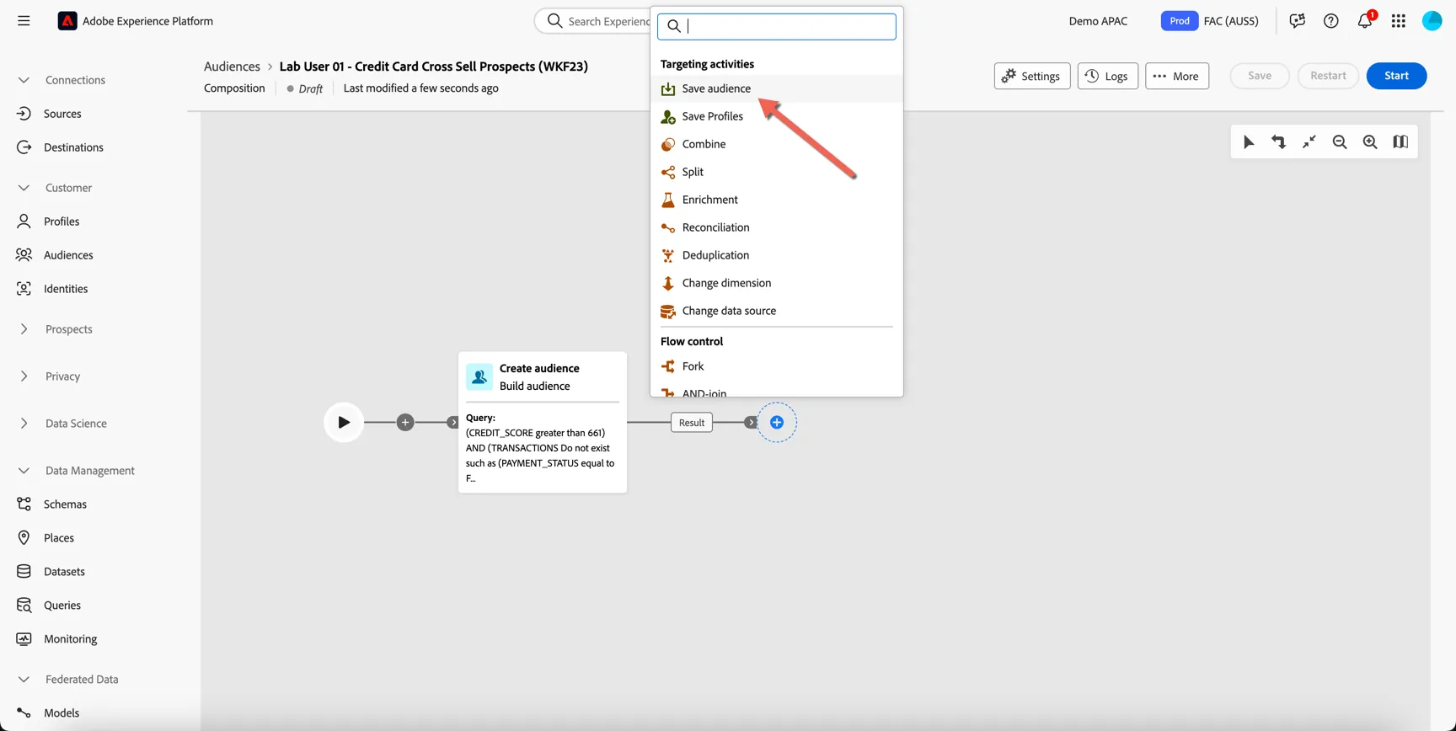Zoom in on the canvas
This screenshot has width=1456, height=731.
coord(1370,142)
